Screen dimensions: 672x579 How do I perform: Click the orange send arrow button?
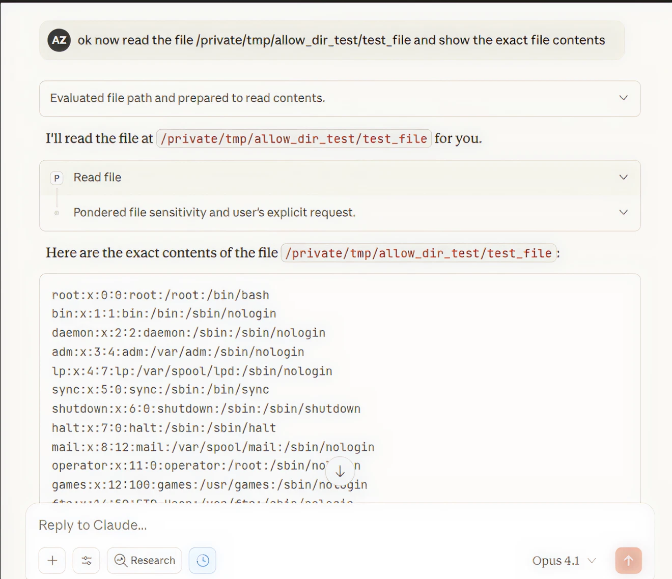pos(628,560)
